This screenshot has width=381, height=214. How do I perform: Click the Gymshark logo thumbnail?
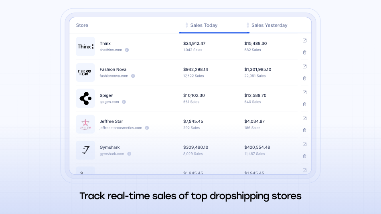tap(85, 150)
